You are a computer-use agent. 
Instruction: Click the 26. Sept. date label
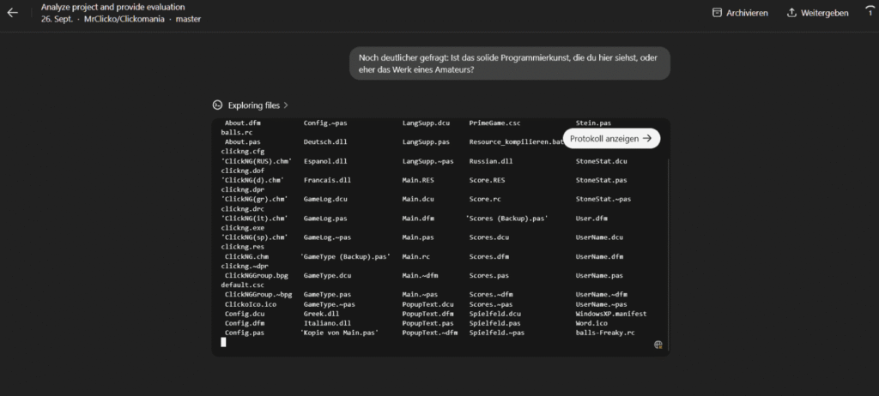tap(57, 19)
